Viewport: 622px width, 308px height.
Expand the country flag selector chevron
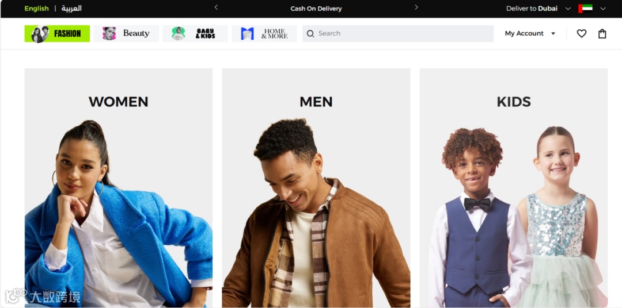click(x=603, y=8)
